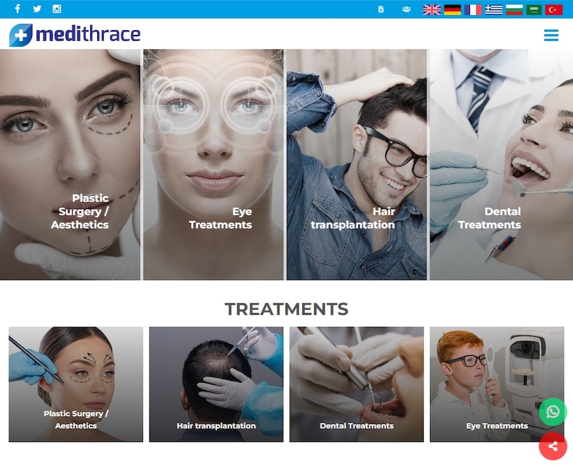This screenshot has height=466, width=573.
Task: Open Plastic Surgery / Aesthetics hero banner
Action: coord(70,165)
